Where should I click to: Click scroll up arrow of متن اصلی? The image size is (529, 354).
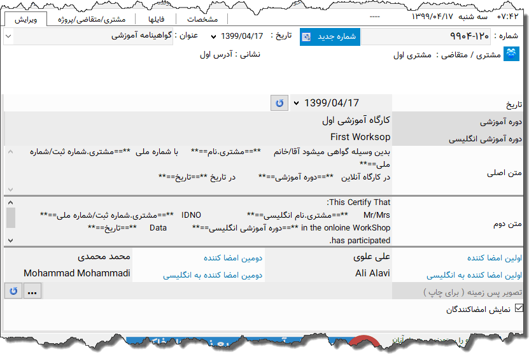pos(10,152)
